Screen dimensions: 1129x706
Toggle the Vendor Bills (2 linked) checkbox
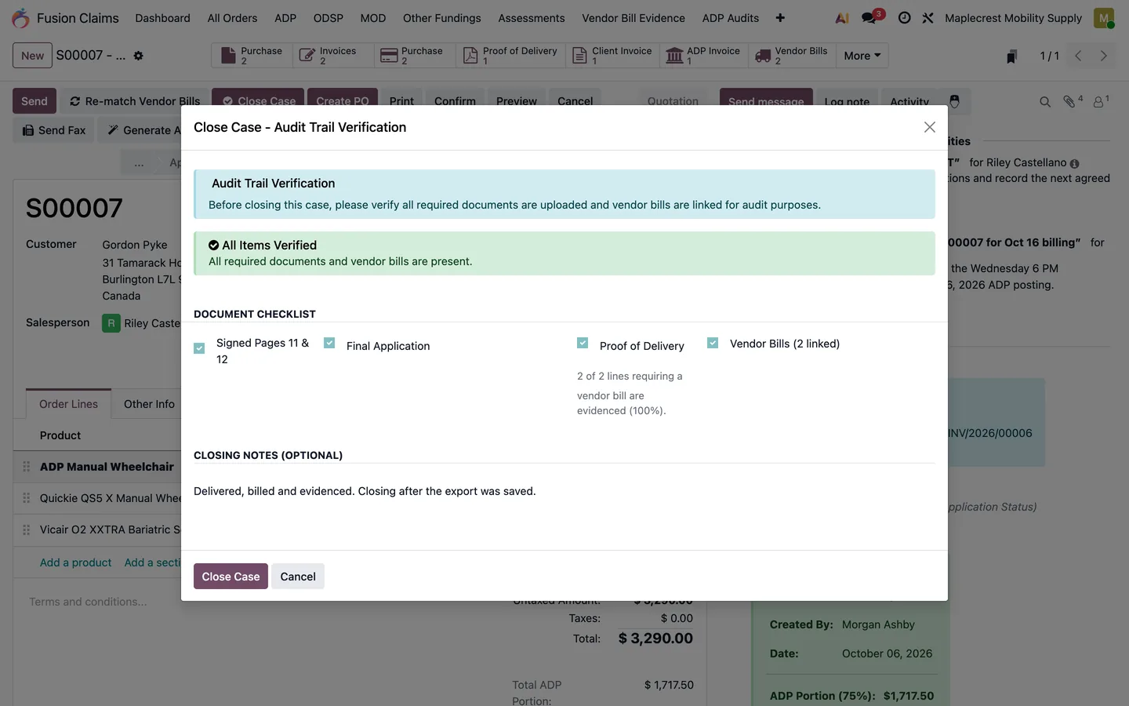pos(713,343)
